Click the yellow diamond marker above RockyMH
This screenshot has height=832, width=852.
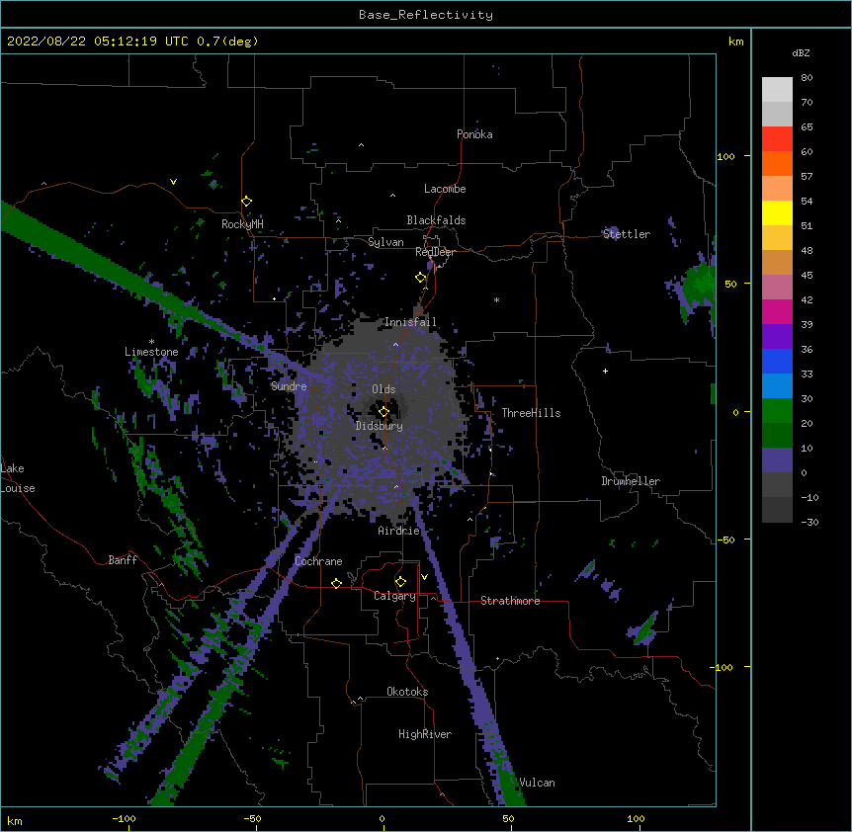pos(246,201)
